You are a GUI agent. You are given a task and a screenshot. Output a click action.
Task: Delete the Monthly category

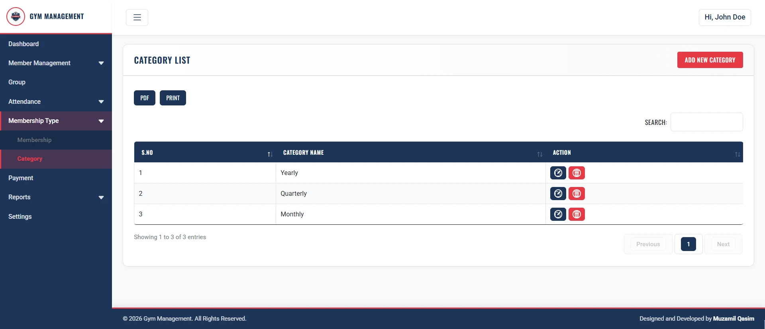coord(577,214)
